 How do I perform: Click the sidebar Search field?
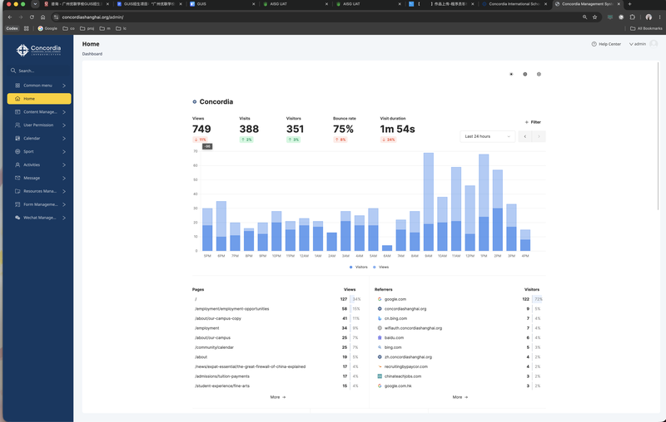39,71
